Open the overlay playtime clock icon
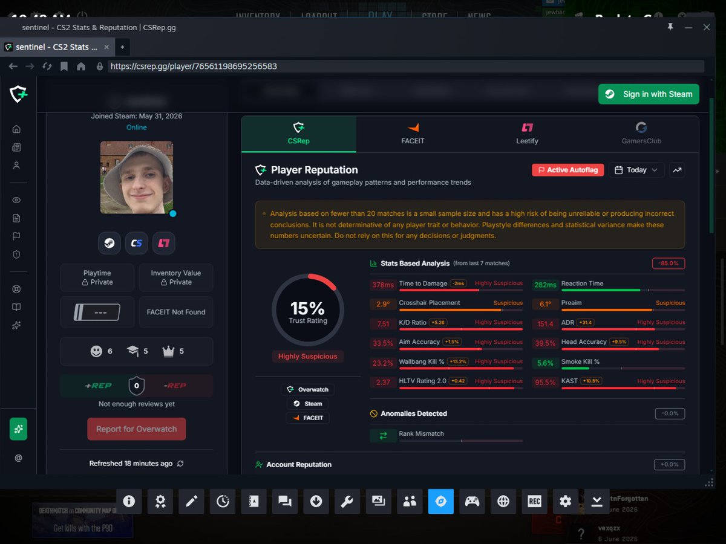The height and width of the screenshot is (544, 726). click(x=223, y=501)
